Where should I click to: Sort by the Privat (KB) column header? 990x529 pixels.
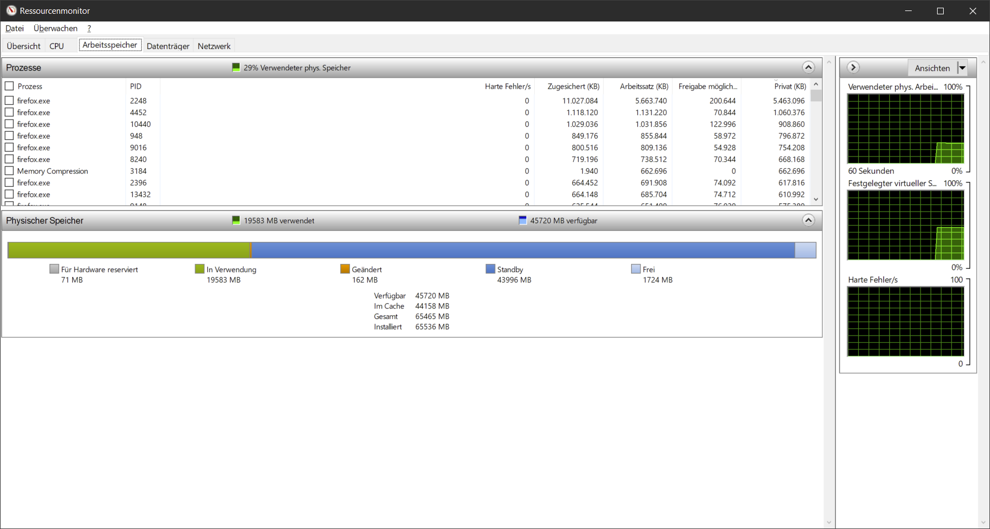coord(789,86)
